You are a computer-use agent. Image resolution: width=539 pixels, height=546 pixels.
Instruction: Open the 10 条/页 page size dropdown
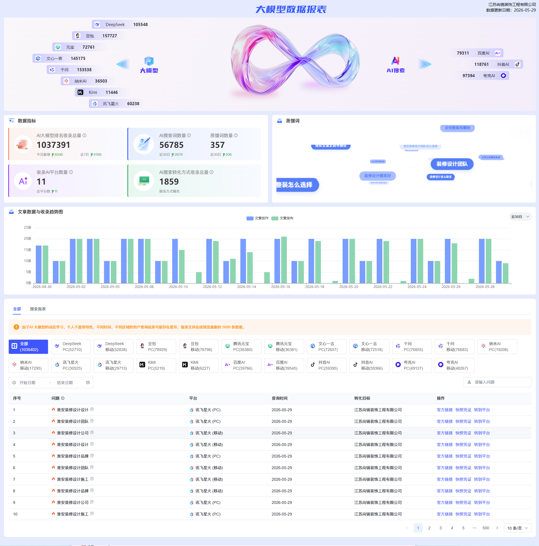[x=518, y=528]
